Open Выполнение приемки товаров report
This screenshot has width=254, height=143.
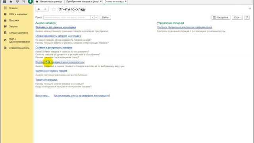click(x=51, y=71)
